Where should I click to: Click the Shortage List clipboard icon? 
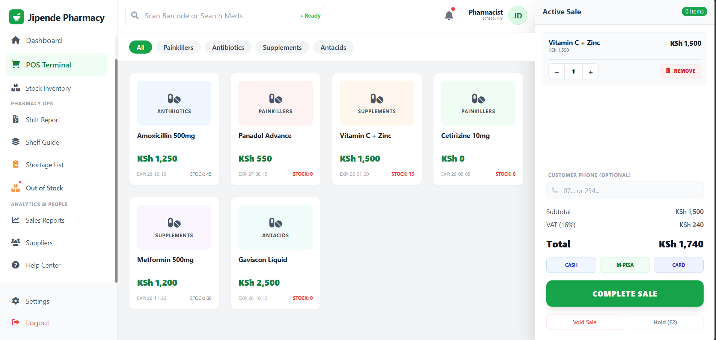pyautogui.click(x=15, y=165)
